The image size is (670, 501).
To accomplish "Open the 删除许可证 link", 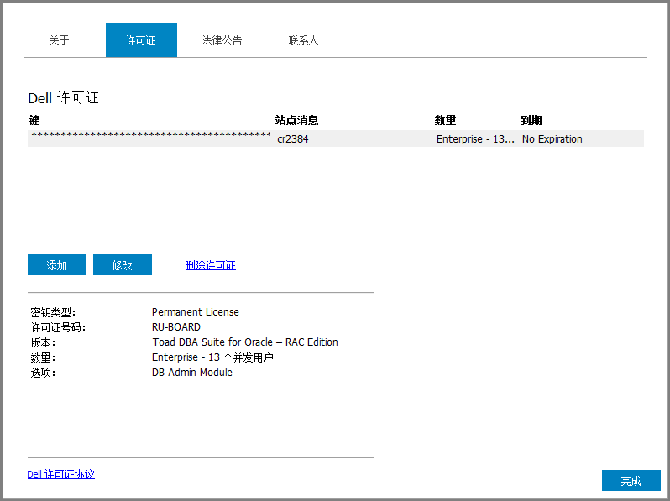I will [210, 265].
